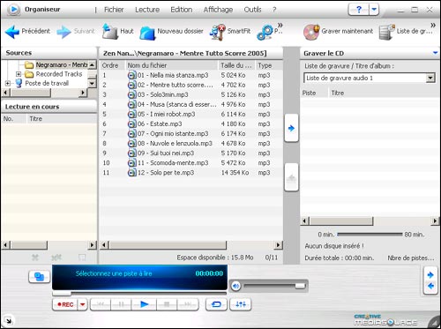This screenshot has width=441, height=329.
Task: Click the blue gears toolbar icon
Action: [x=265, y=32]
